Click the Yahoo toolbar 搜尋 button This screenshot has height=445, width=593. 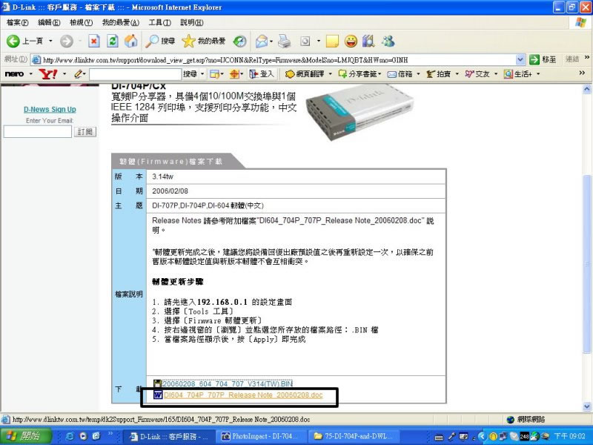[191, 73]
